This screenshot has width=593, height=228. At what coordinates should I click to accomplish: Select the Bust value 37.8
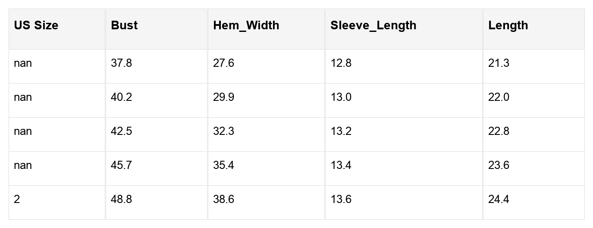(121, 63)
